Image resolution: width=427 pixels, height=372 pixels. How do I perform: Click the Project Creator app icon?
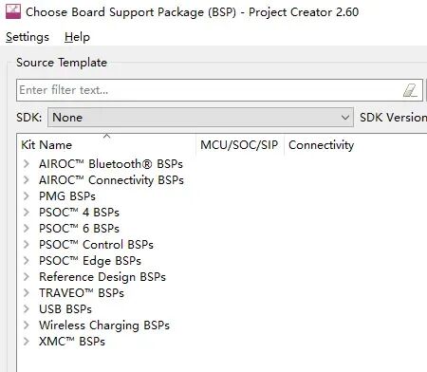click(13, 12)
